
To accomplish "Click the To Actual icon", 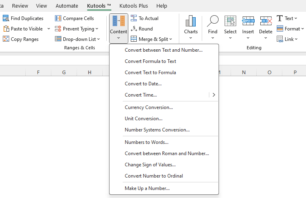I will tap(134, 18).
